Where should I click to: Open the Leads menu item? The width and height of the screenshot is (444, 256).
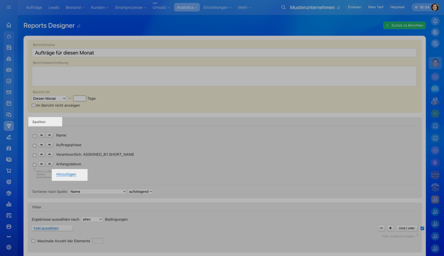pyautogui.click(x=54, y=7)
